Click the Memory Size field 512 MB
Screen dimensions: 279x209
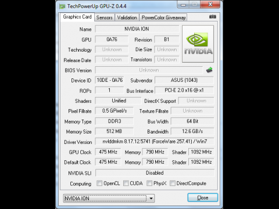115,131
